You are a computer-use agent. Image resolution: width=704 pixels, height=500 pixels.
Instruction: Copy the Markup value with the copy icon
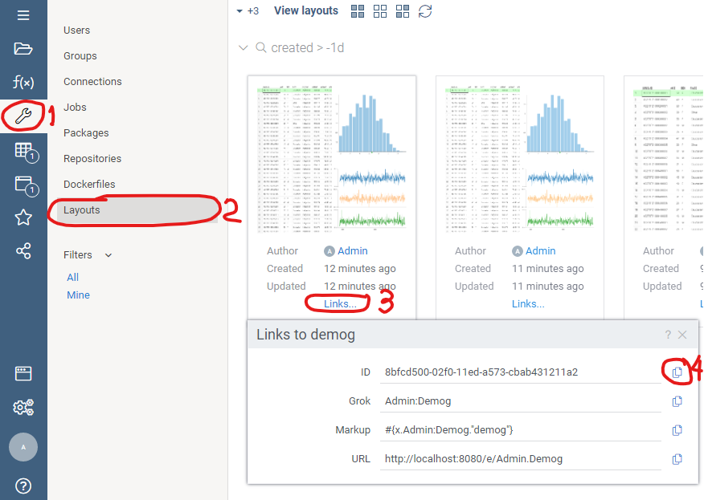click(677, 429)
